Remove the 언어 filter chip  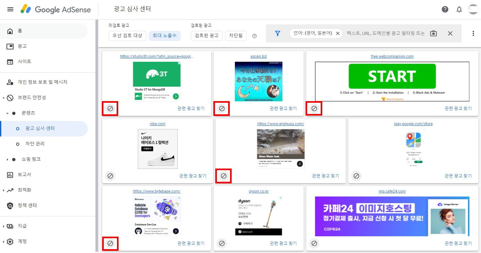coord(338,33)
